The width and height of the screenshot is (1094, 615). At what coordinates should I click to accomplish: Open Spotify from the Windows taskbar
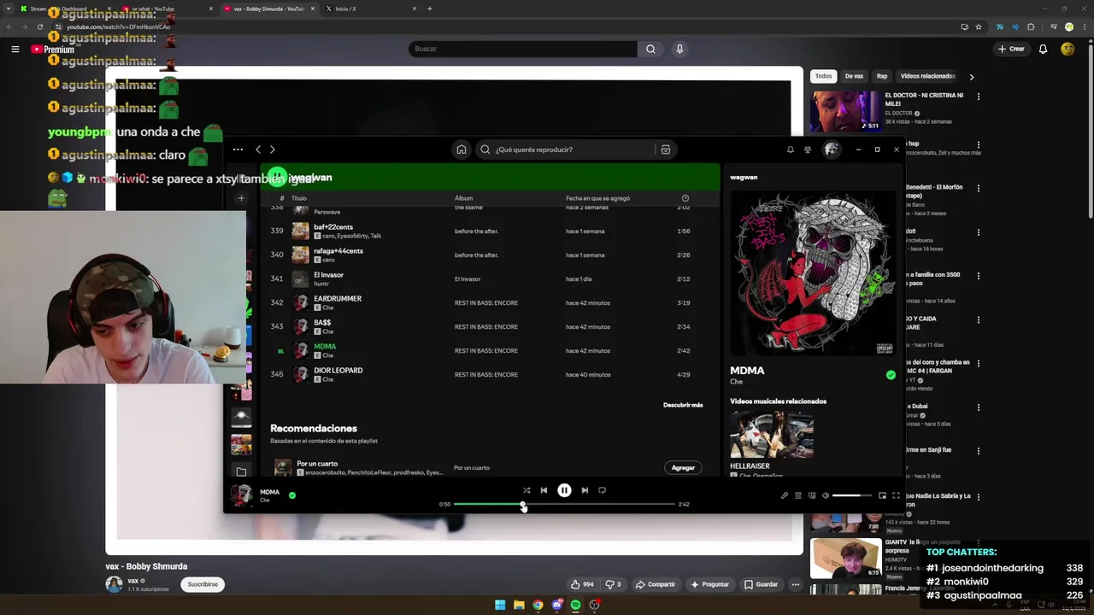click(575, 605)
